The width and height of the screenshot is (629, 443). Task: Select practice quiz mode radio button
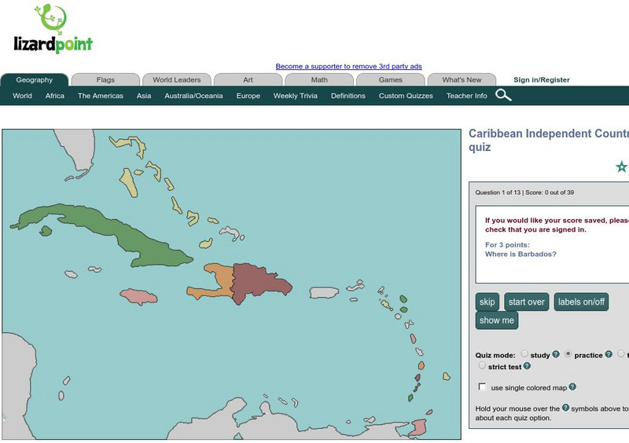tap(568, 353)
